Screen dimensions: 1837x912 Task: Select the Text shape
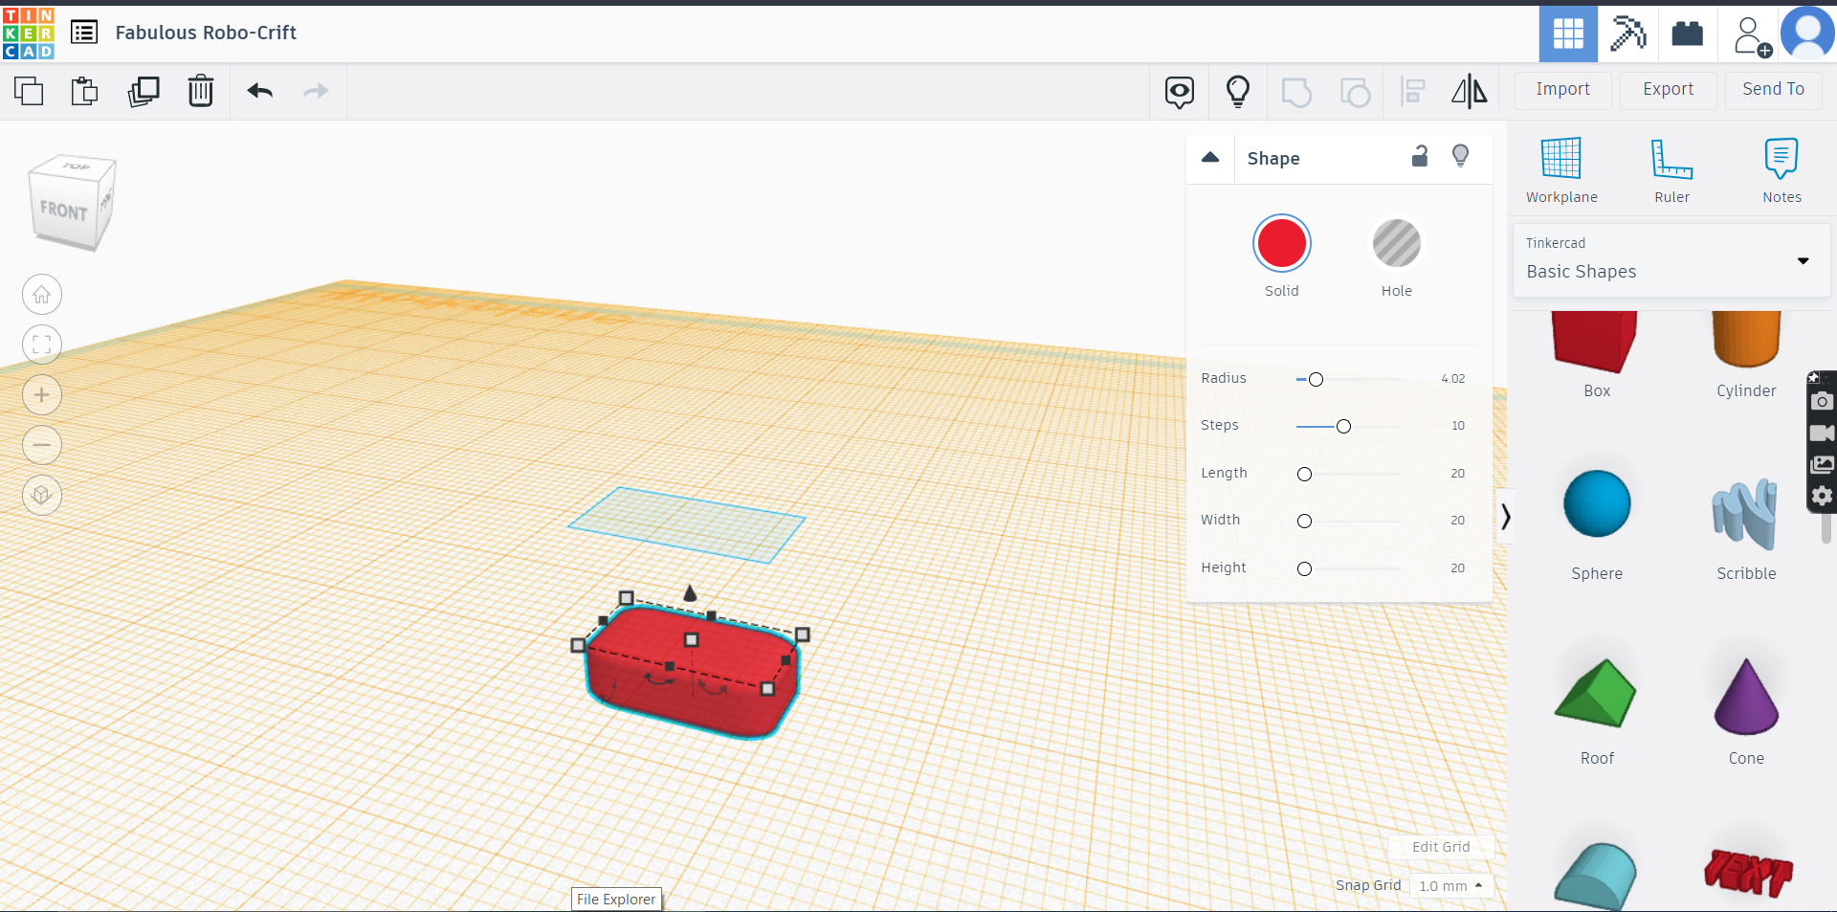point(1747,873)
